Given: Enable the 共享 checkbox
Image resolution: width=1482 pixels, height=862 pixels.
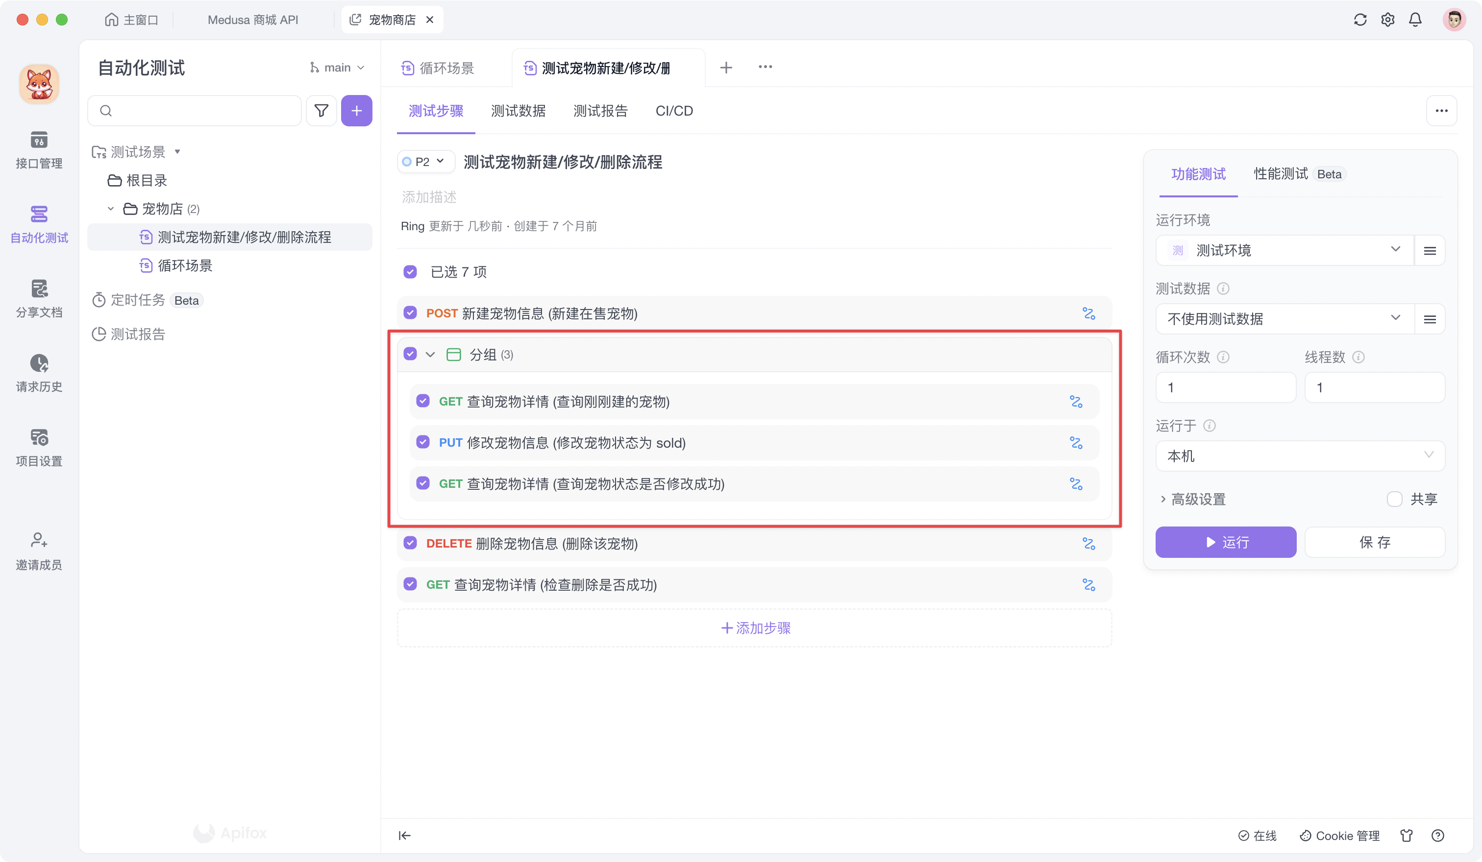Looking at the screenshot, I should (x=1394, y=499).
